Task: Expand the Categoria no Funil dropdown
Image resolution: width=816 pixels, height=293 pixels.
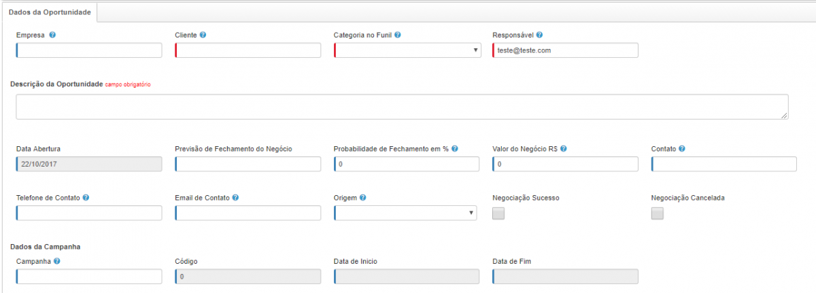Action: pyautogui.click(x=407, y=50)
